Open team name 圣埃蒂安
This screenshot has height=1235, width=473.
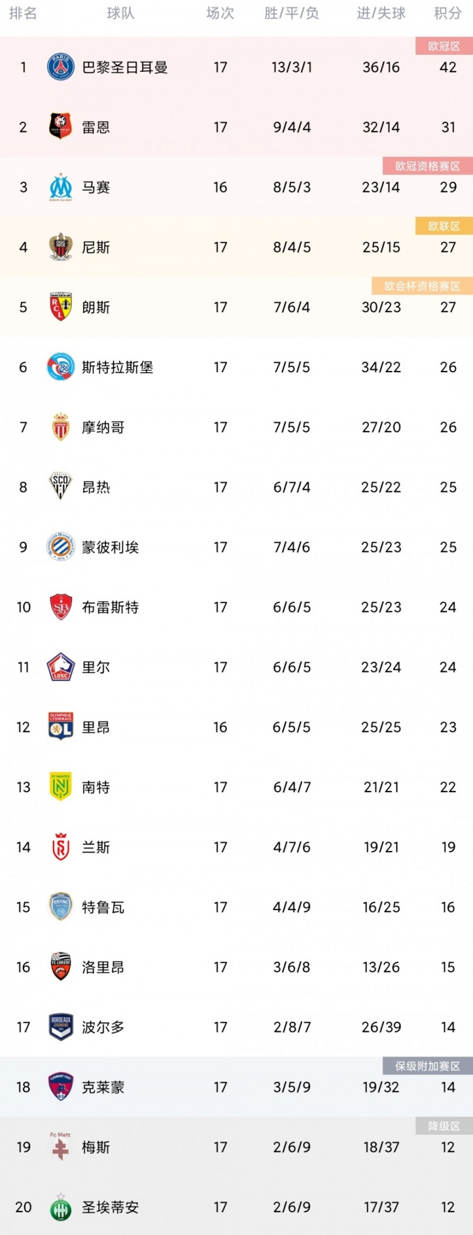[x=110, y=1207]
